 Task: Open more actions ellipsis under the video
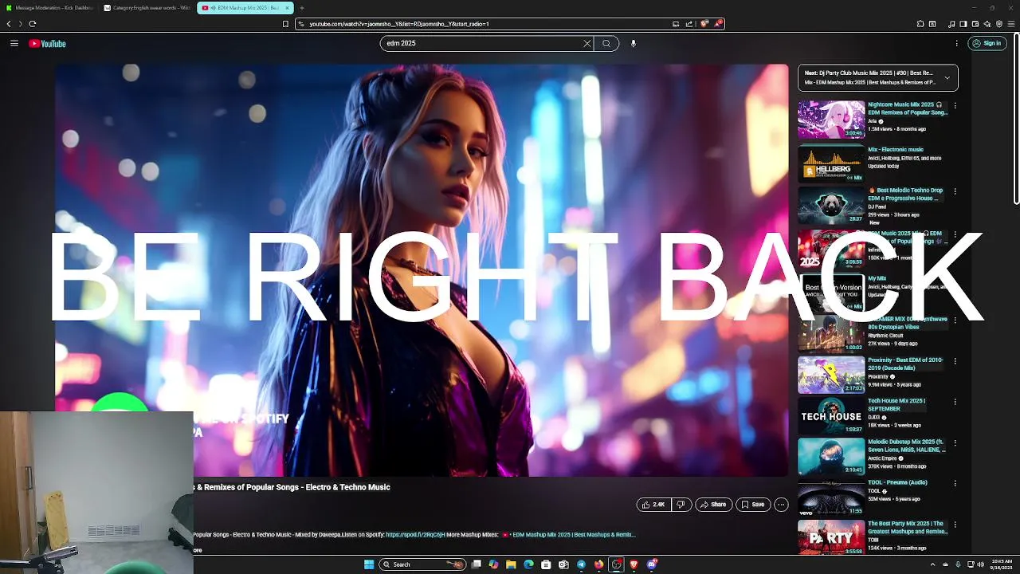(781, 505)
